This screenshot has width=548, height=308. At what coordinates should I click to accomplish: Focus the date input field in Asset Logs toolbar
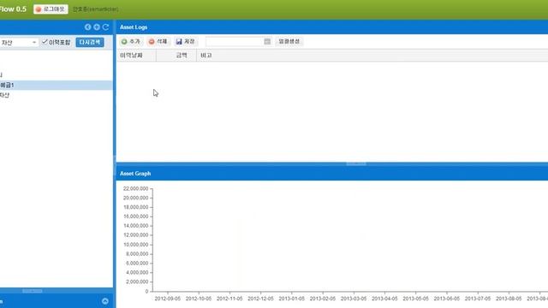235,42
